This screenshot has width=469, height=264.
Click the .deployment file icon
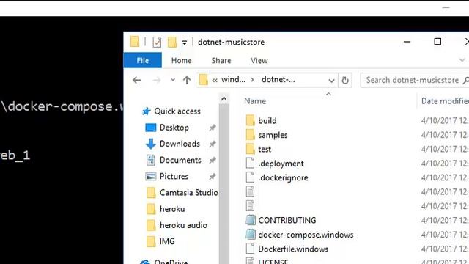(x=250, y=163)
